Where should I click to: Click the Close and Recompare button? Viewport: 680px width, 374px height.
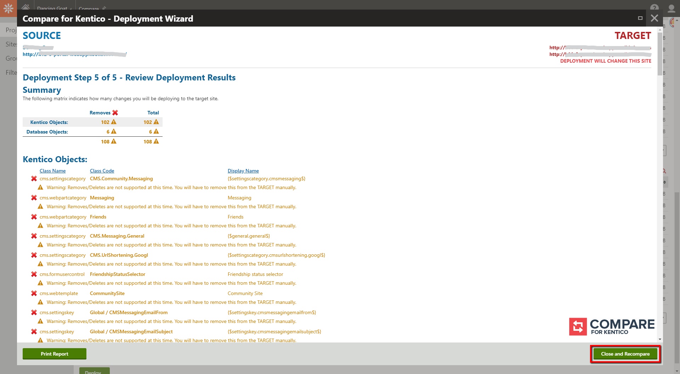click(x=625, y=354)
